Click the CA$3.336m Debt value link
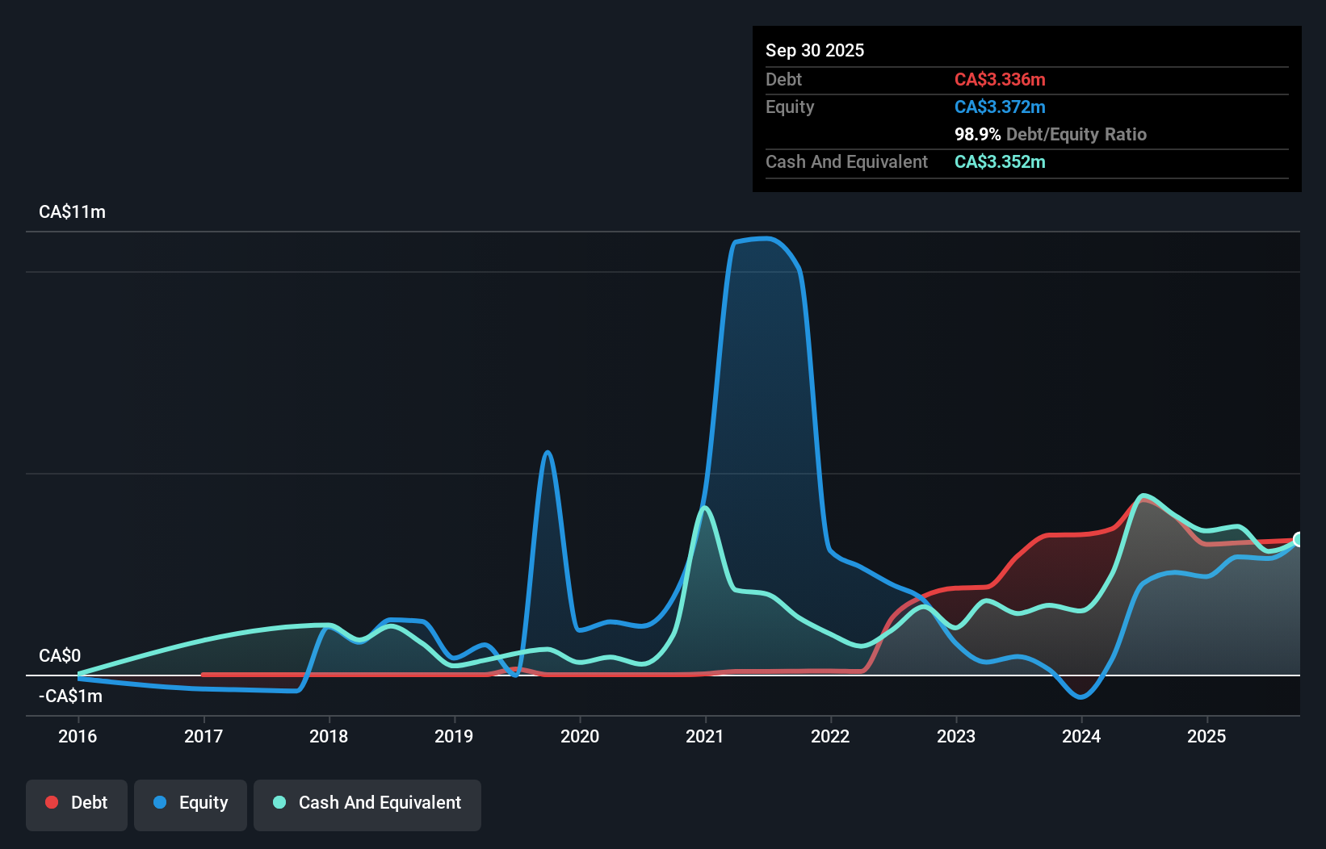This screenshot has height=849, width=1326. [1000, 79]
